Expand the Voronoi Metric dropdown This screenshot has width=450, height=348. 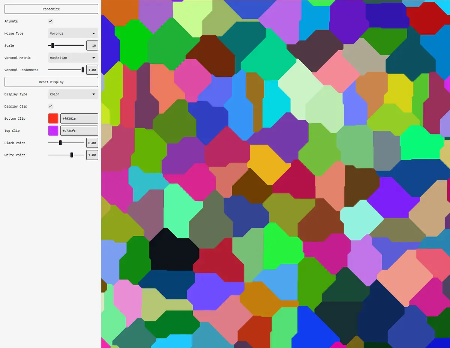pos(73,58)
